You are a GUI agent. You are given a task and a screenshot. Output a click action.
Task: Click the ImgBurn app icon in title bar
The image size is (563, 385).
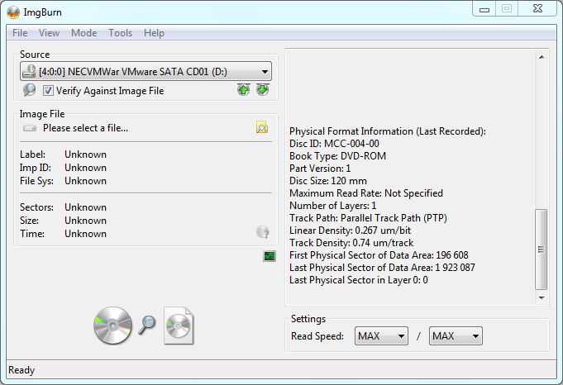tap(13, 12)
